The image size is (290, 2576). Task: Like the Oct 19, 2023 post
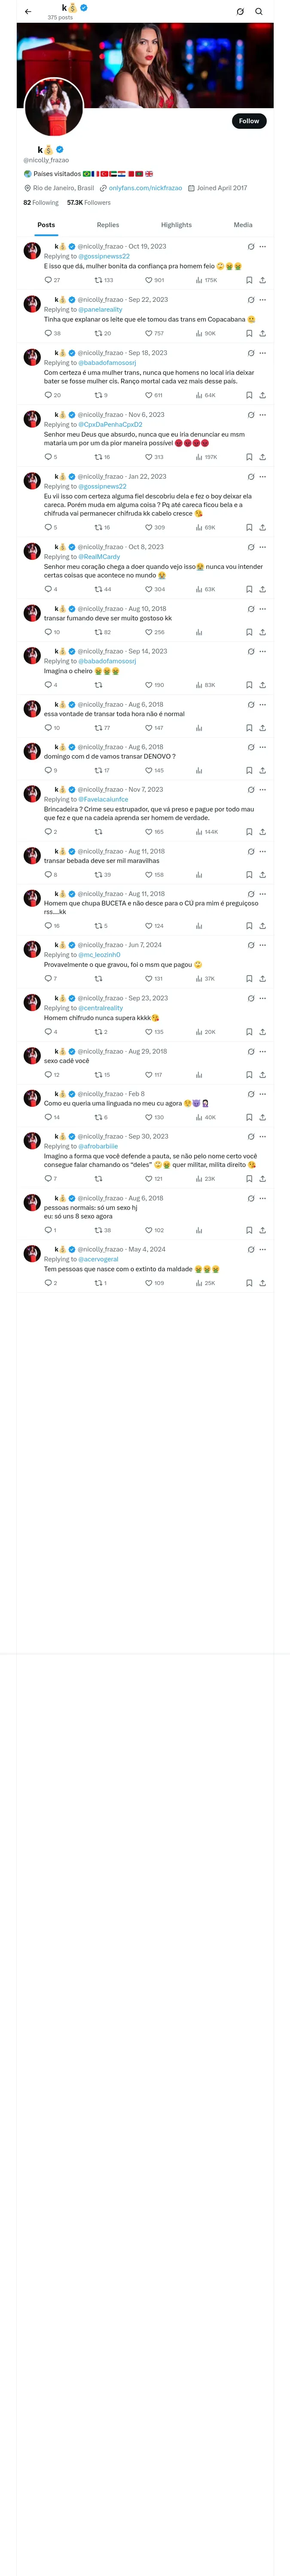[149, 280]
